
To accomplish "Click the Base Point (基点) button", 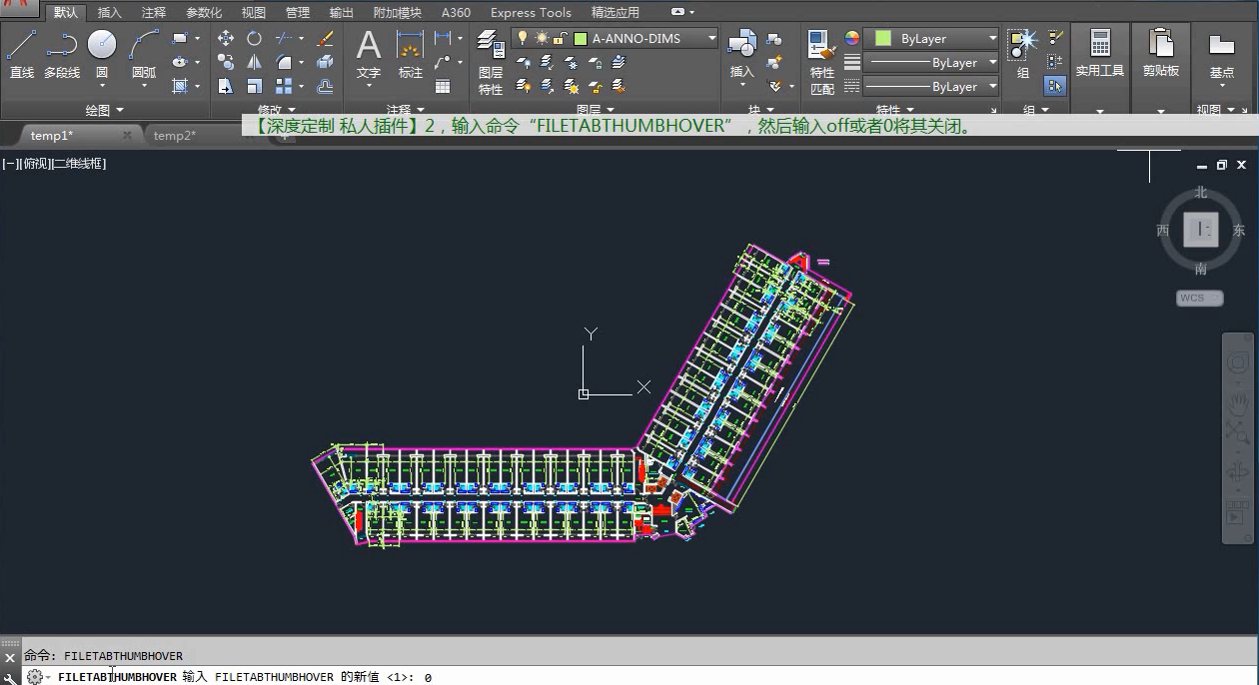I will click(x=1221, y=54).
